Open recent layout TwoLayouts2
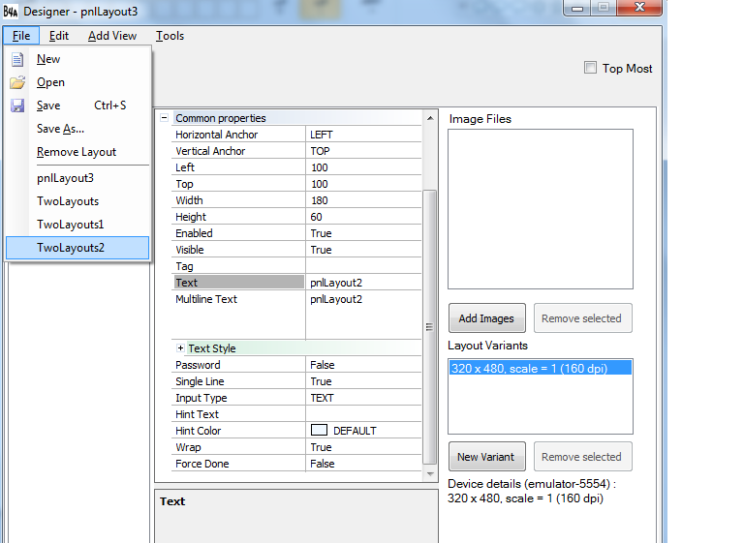Image resolution: width=744 pixels, height=543 pixels. tap(77, 248)
